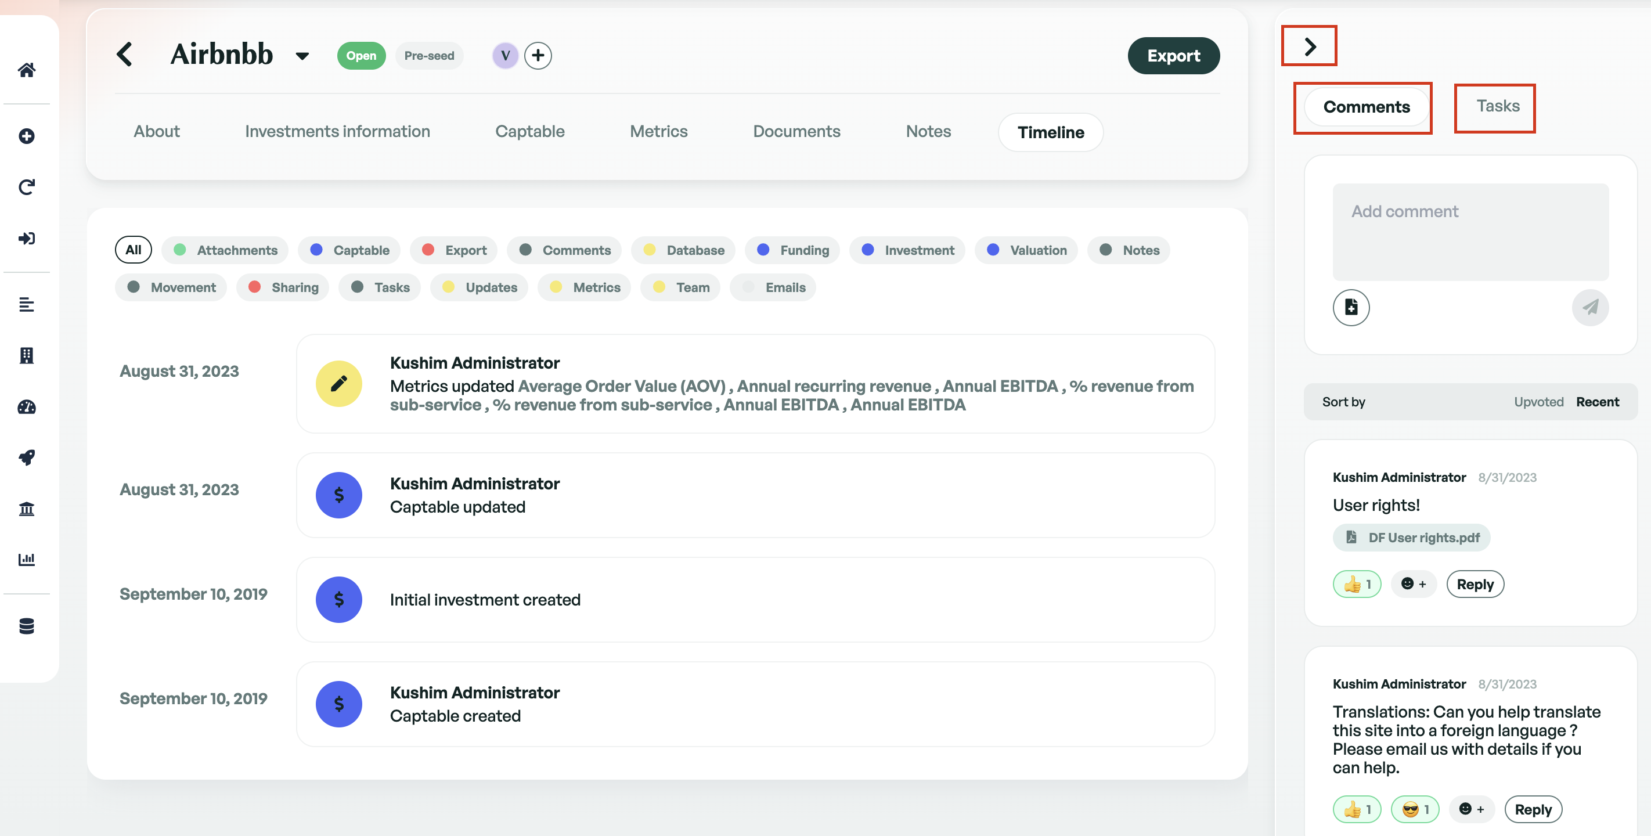Toggle the Funding filter chip

792,250
